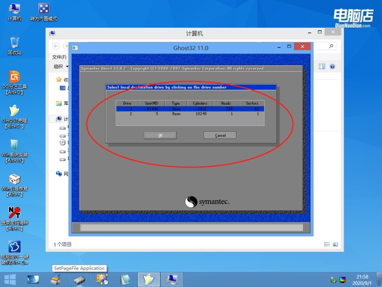Viewport: 382px width, 287px height.
Task: Open the 组织 dropdown in explorer
Action: click(61, 66)
